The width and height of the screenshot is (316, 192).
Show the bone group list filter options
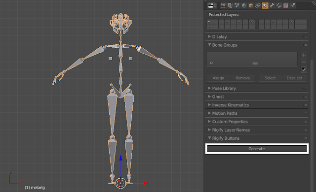[211, 63]
